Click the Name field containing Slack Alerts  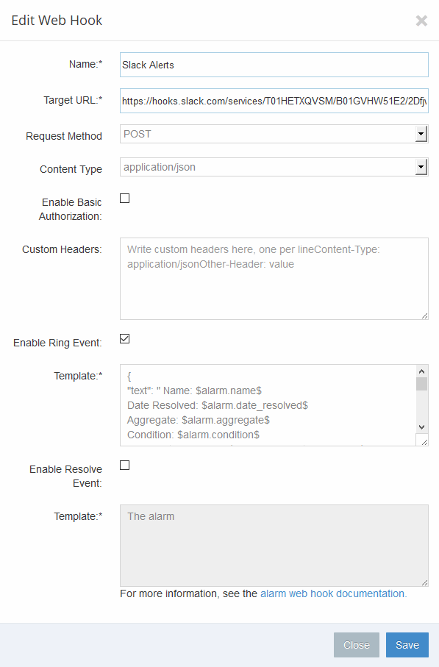coord(274,65)
